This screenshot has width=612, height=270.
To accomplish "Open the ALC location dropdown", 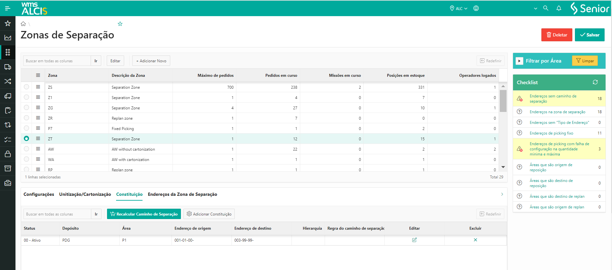I will 459,8.
